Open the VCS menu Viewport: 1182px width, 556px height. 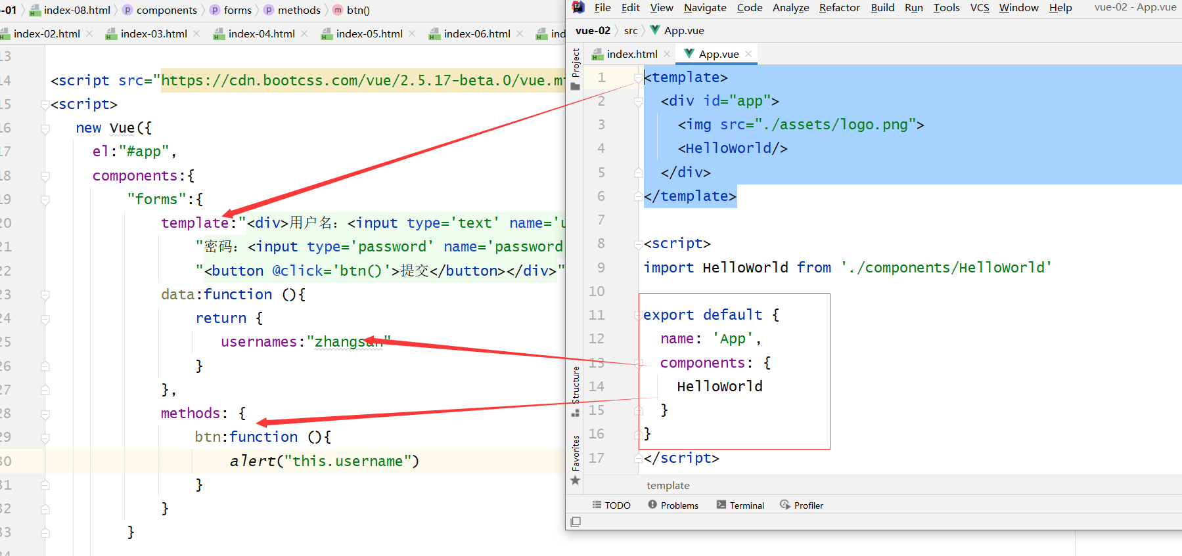(980, 8)
